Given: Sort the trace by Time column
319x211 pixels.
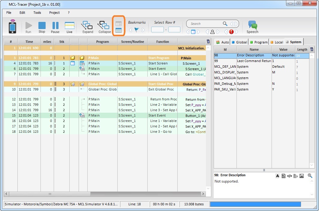Looking at the screenshot, I should point(29,42).
